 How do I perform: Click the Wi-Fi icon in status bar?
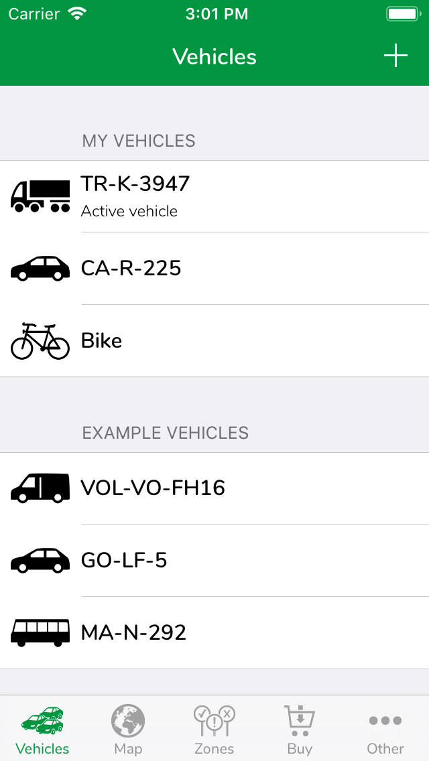77,13
